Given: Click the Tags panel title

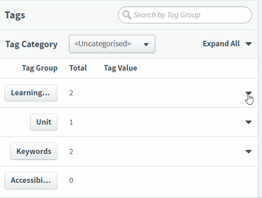Looking at the screenshot, I should pos(15,15).
